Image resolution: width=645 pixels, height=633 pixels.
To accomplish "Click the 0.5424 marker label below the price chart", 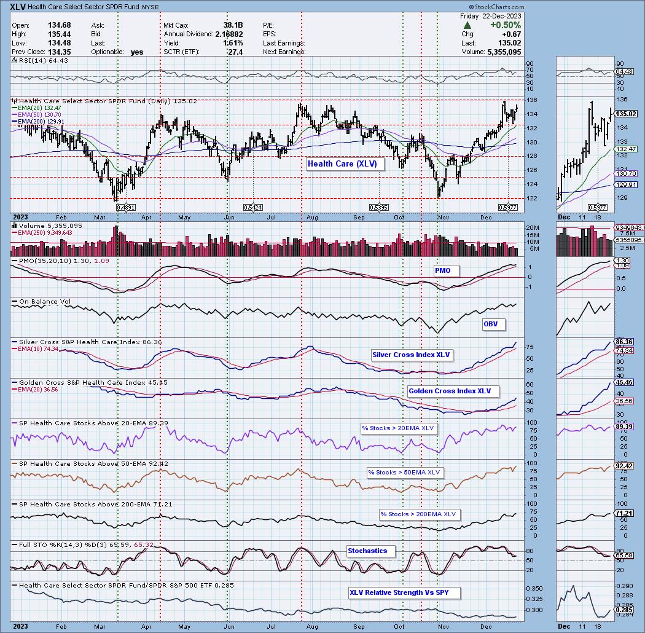I will (253, 208).
